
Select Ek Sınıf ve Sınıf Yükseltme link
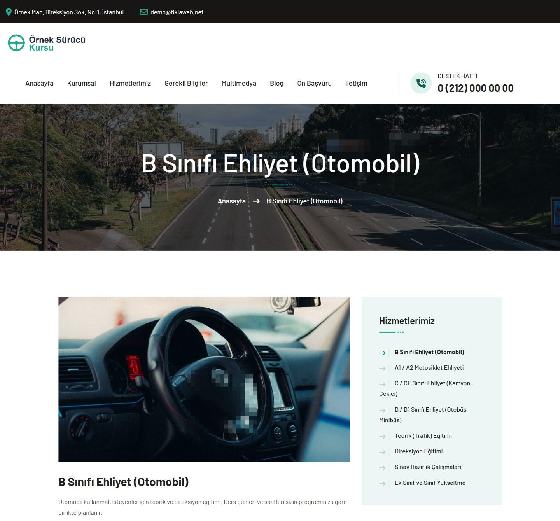click(x=430, y=483)
